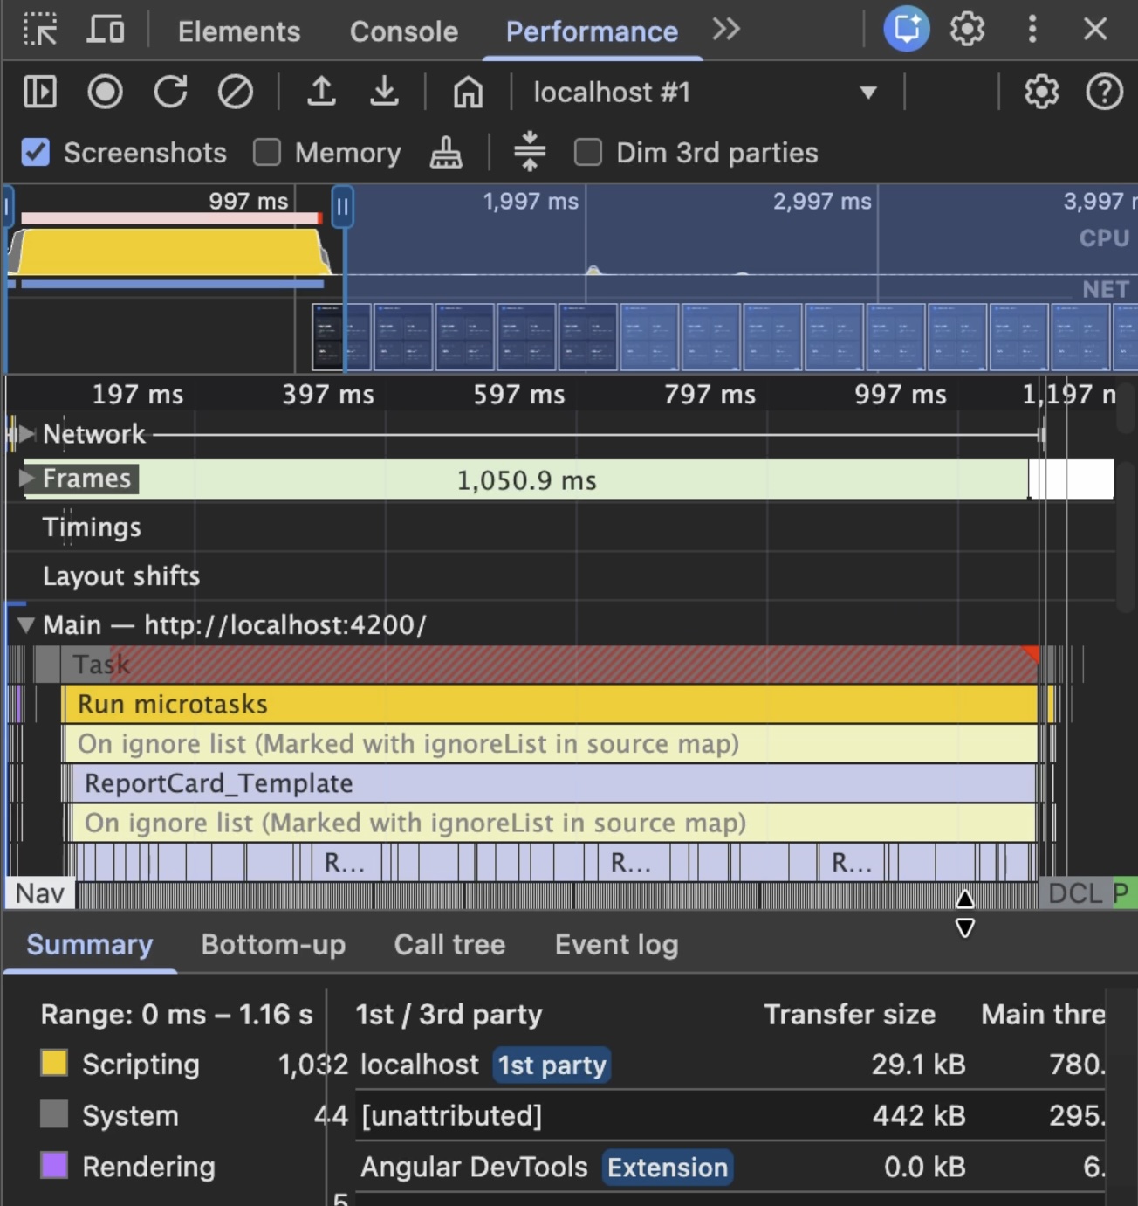The width and height of the screenshot is (1138, 1206).
Task: Select the ReportCard_Template flame entry
Action: coord(552,783)
